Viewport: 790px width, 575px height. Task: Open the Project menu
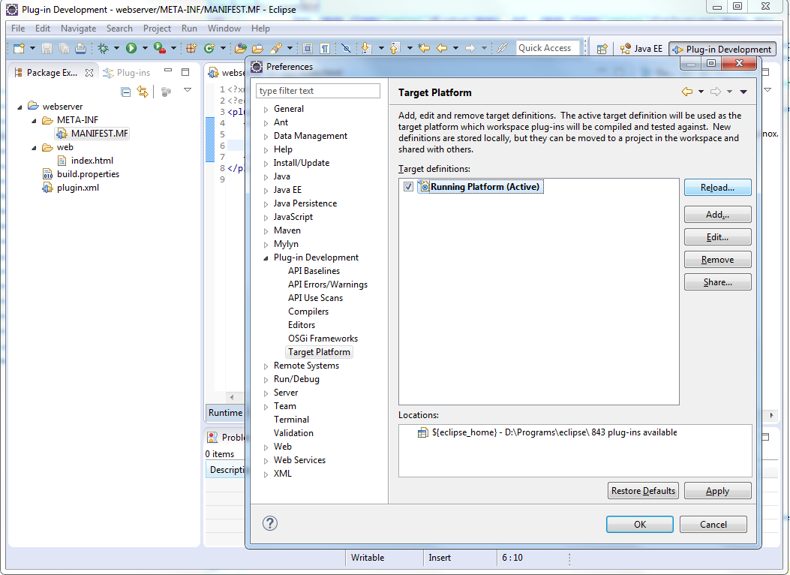tap(157, 29)
